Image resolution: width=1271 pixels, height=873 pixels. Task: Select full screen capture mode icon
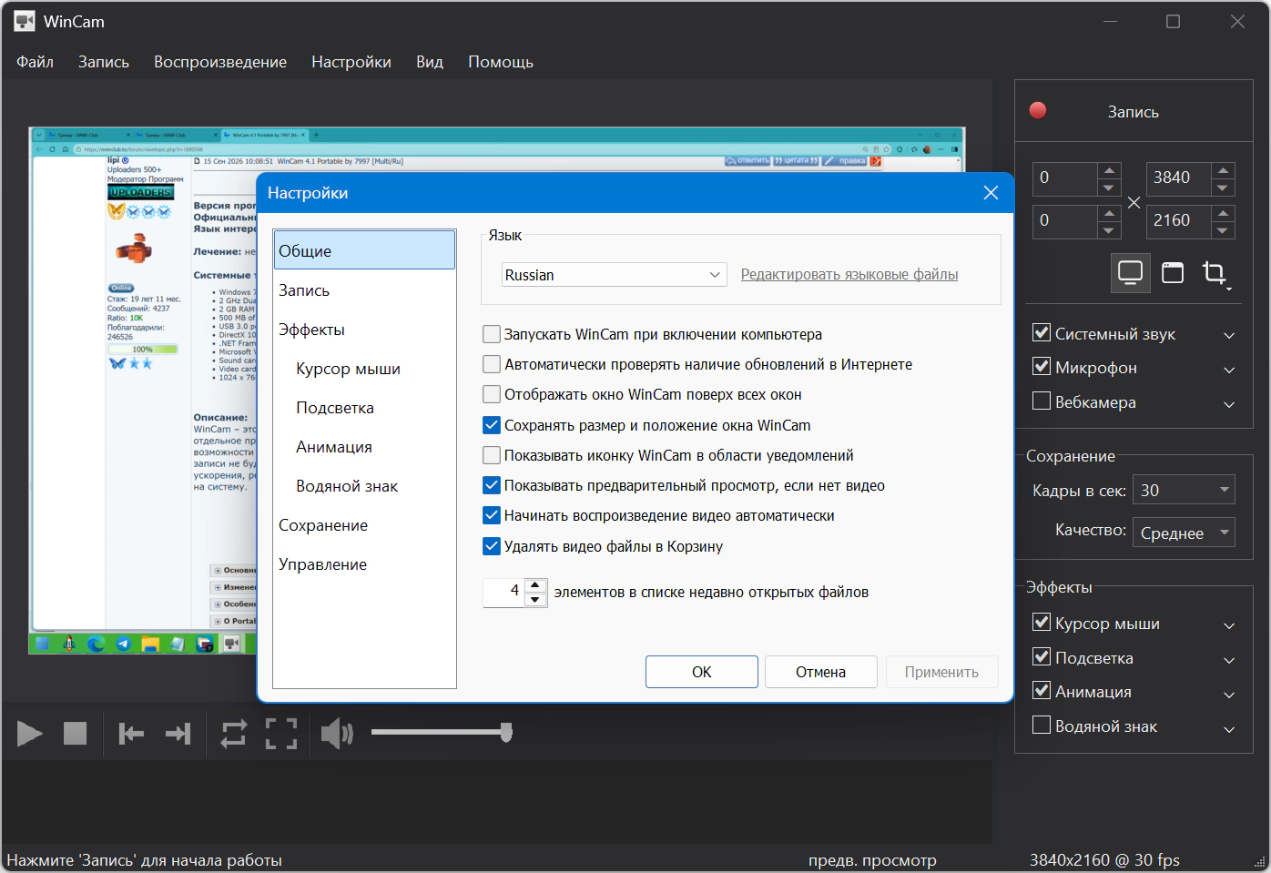click(x=1130, y=272)
